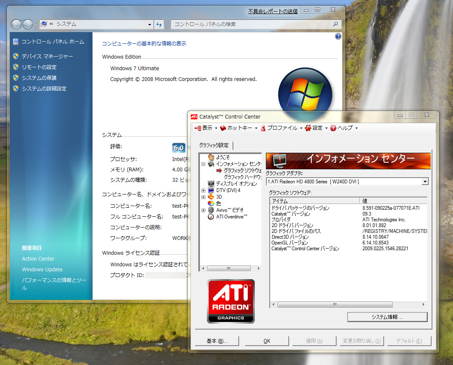
Task: Open the Windows Update link
Action: pyautogui.click(x=42, y=270)
